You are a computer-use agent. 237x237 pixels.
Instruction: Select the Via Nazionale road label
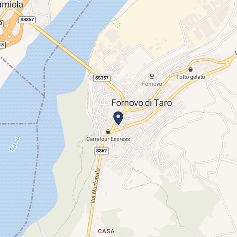point(95,186)
